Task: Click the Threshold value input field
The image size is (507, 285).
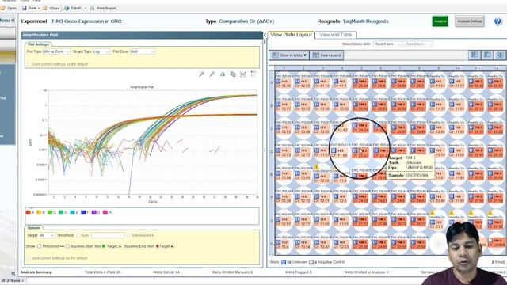Action: click(108, 235)
